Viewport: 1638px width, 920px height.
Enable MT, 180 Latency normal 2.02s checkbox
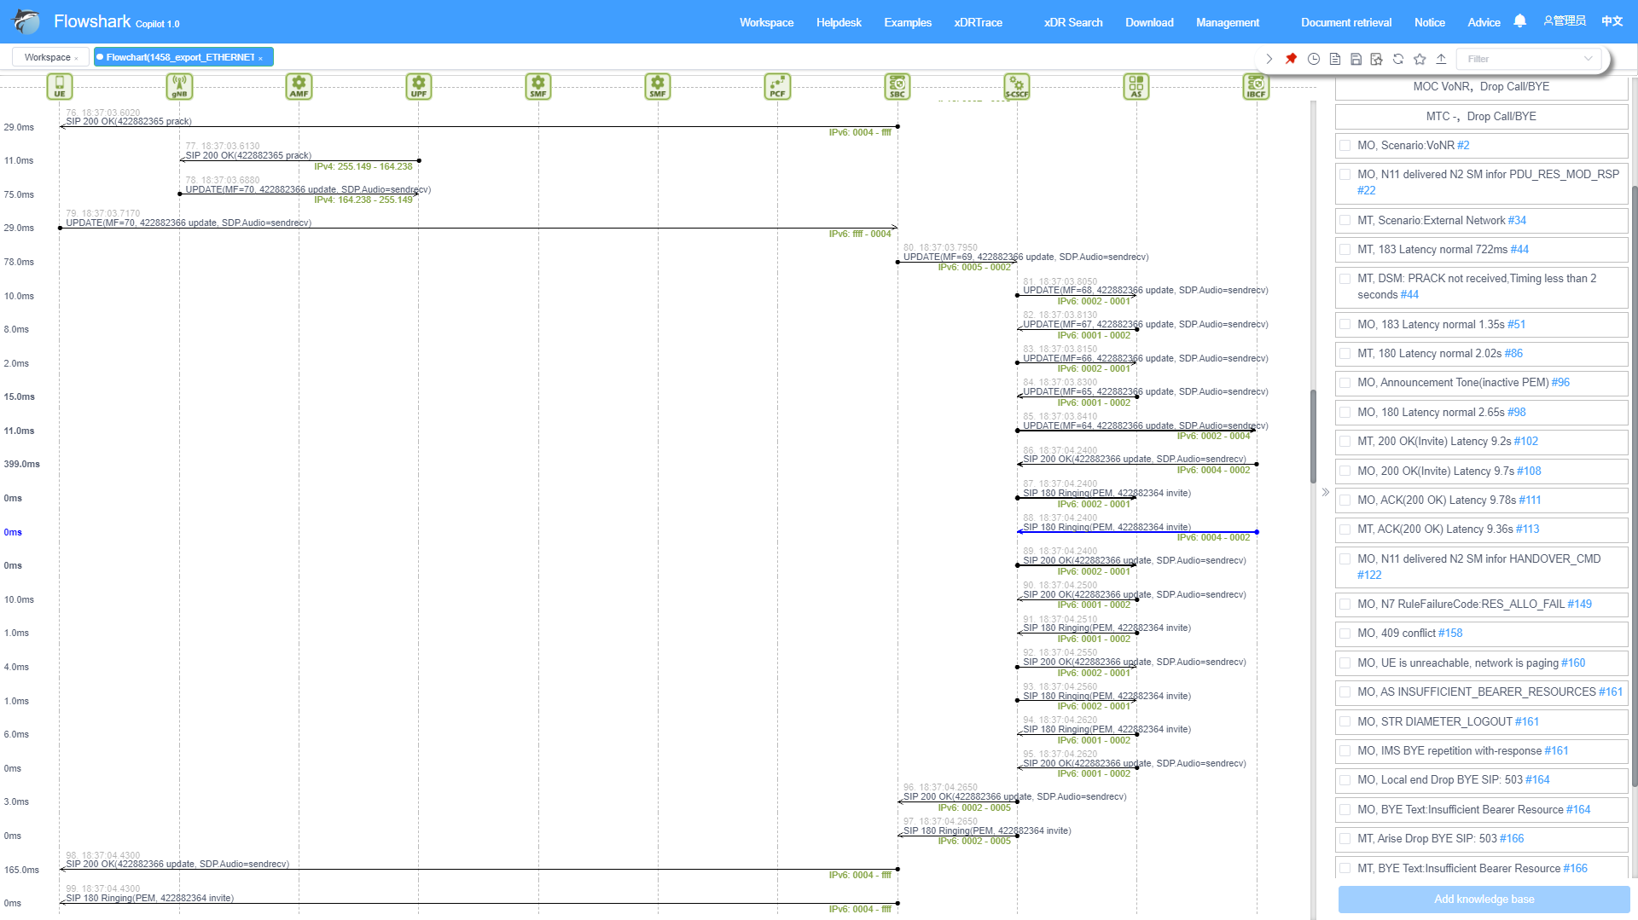tap(1345, 354)
